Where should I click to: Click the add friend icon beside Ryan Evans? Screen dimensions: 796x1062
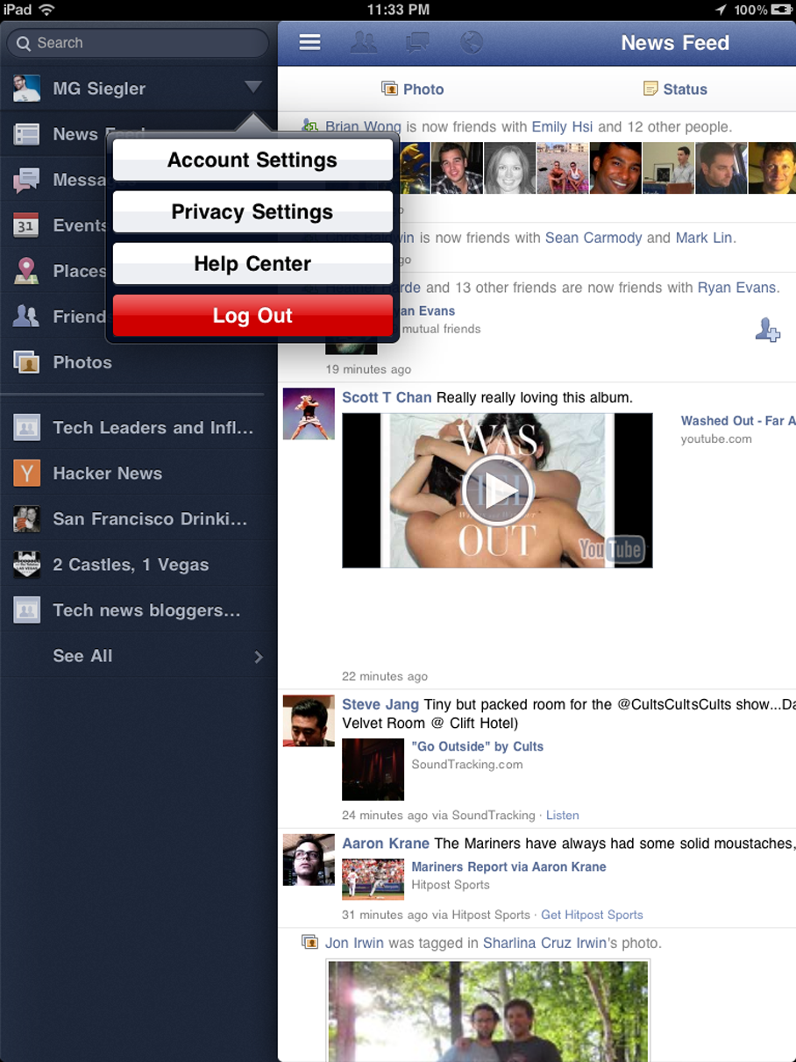(767, 331)
